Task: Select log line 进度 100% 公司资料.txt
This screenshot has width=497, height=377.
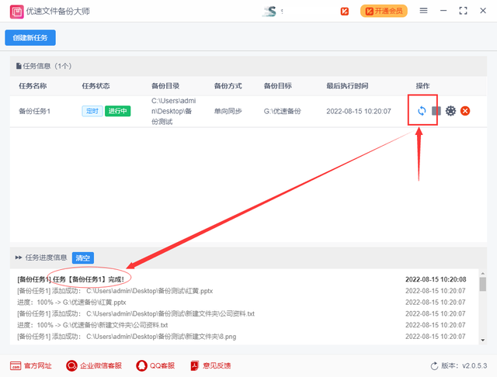Action: point(92,325)
